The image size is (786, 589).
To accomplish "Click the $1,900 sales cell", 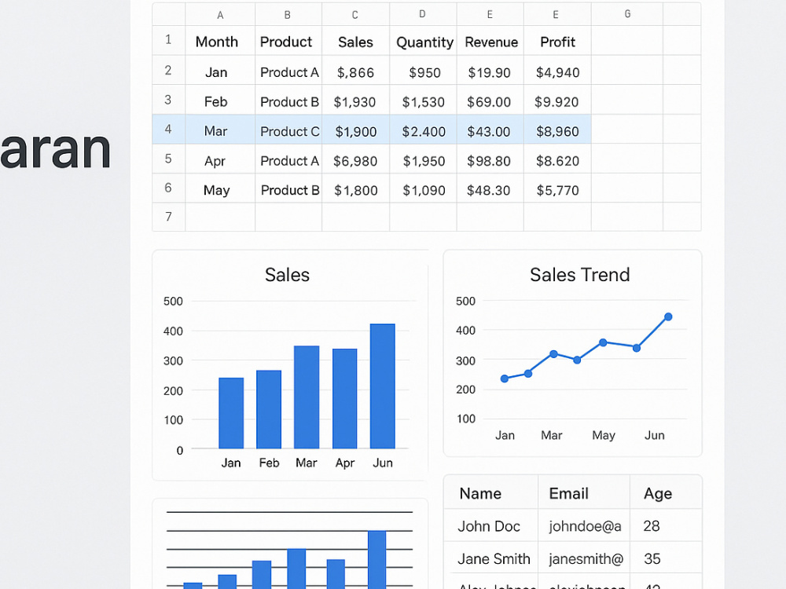I will [355, 130].
